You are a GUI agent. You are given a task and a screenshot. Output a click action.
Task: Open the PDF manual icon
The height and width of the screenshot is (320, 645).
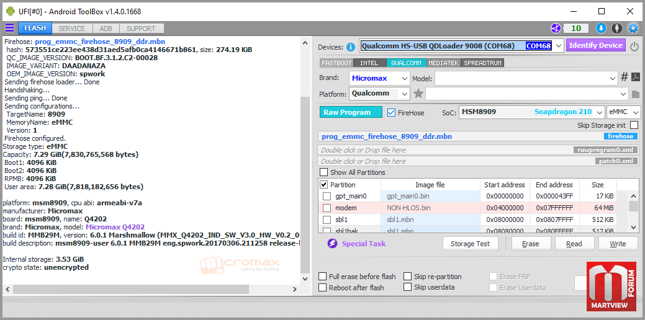[x=636, y=78]
